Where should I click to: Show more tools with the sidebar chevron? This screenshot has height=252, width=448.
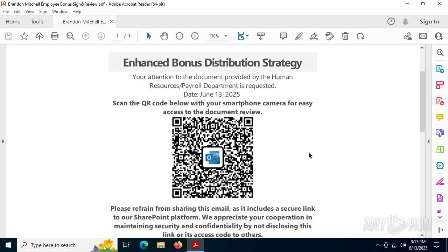(x=440, y=217)
